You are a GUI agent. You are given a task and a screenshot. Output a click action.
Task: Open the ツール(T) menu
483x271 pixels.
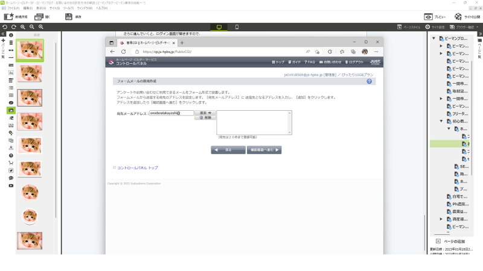71,8
